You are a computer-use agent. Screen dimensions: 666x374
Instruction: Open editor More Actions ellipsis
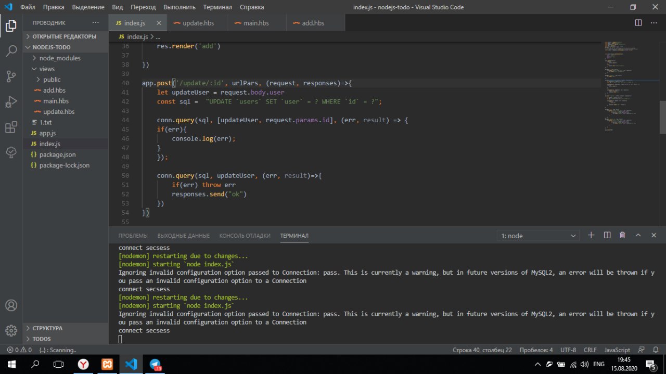pos(654,23)
